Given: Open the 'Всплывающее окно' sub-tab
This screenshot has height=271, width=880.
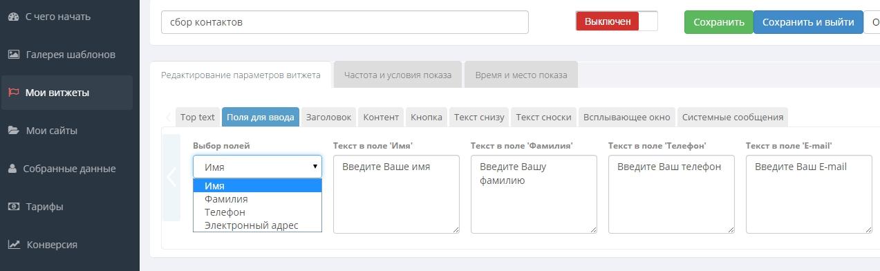Looking at the screenshot, I should 627,117.
